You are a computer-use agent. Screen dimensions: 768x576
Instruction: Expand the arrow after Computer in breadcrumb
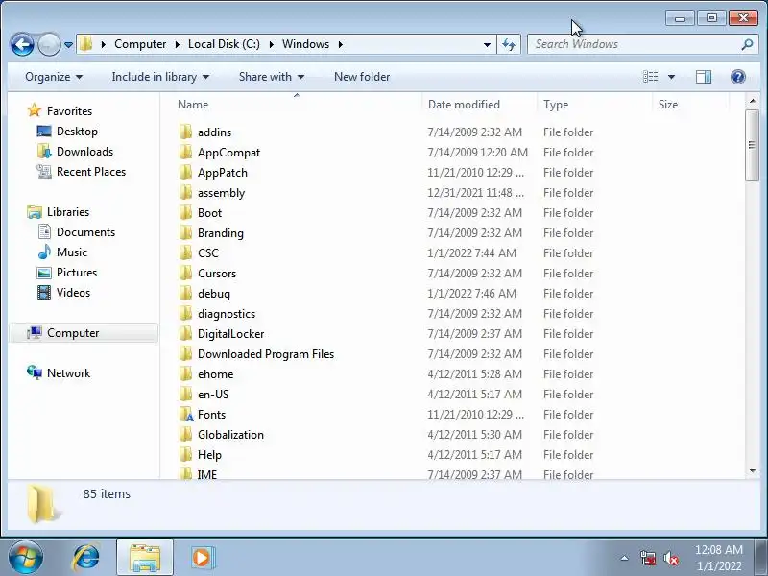point(178,44)
